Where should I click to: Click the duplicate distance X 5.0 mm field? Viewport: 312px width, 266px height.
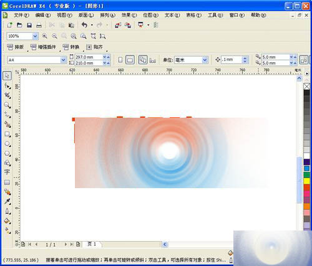click(x=275, y=57)
